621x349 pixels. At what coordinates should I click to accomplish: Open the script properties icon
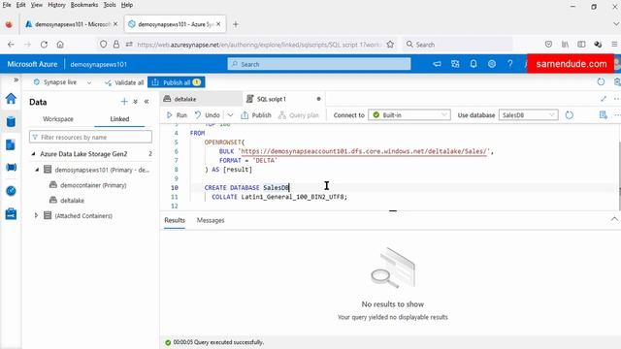[603, 114]
